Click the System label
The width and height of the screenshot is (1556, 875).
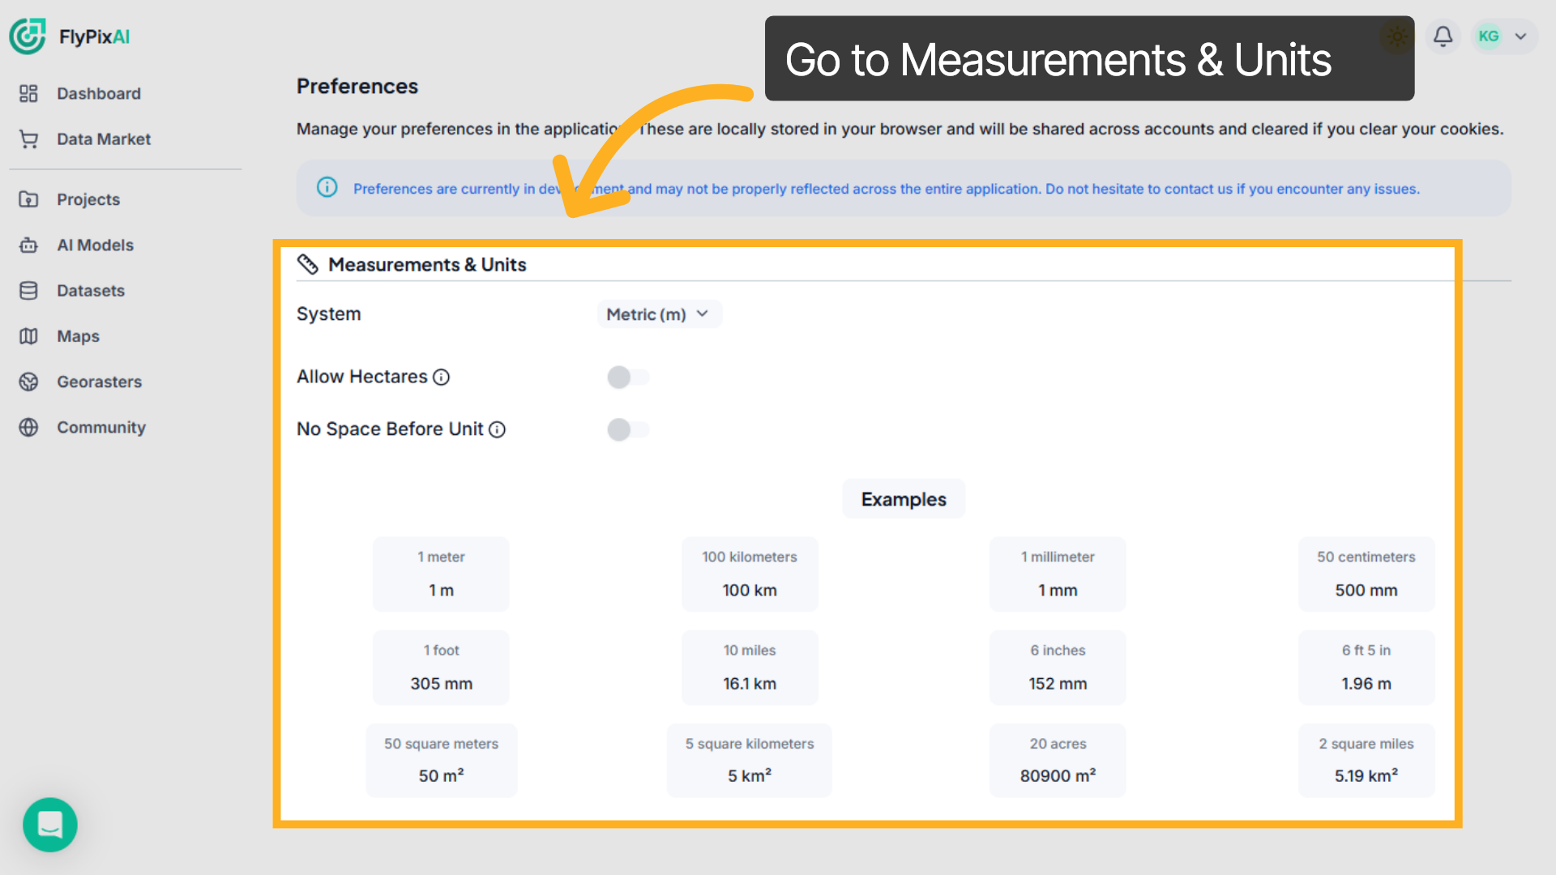click(328, 314)
